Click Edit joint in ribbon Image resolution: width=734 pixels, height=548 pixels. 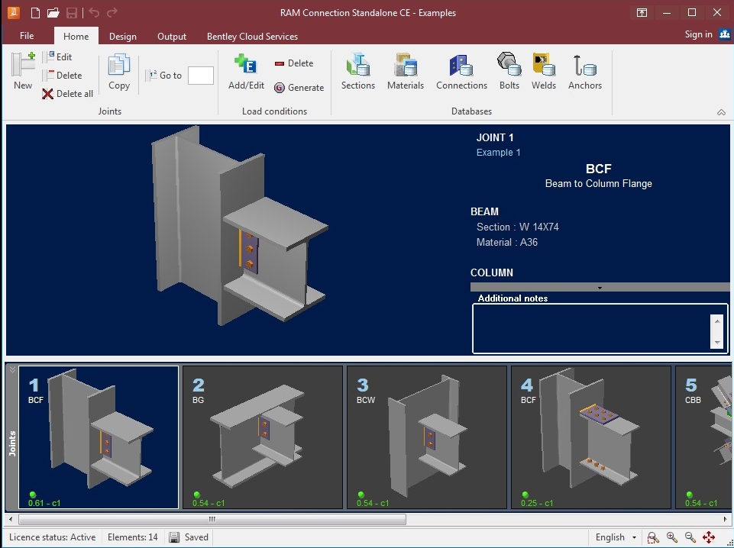click(58, 57)
